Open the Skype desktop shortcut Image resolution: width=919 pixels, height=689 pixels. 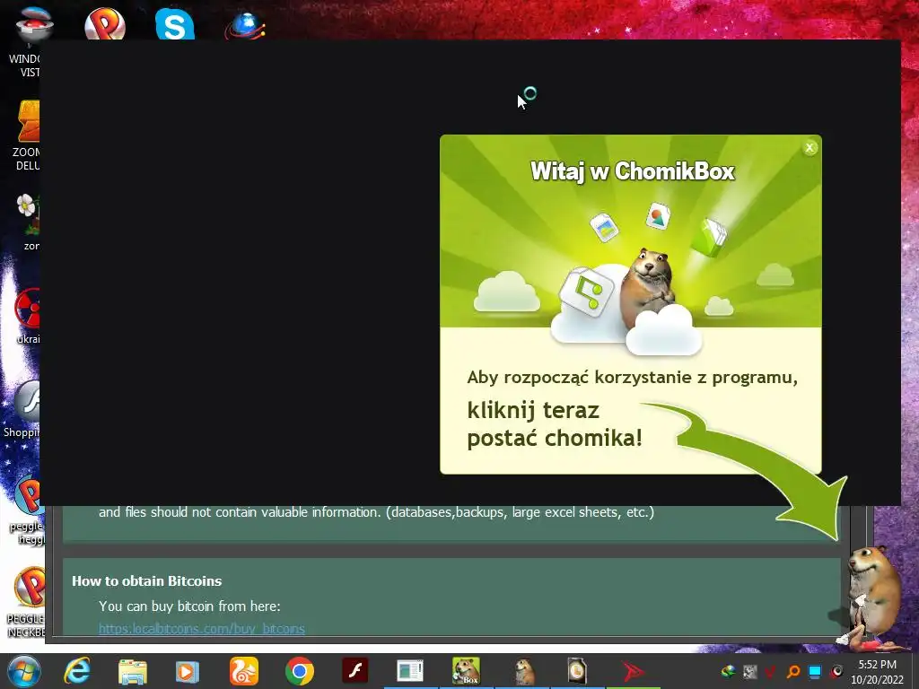point(175,24)
